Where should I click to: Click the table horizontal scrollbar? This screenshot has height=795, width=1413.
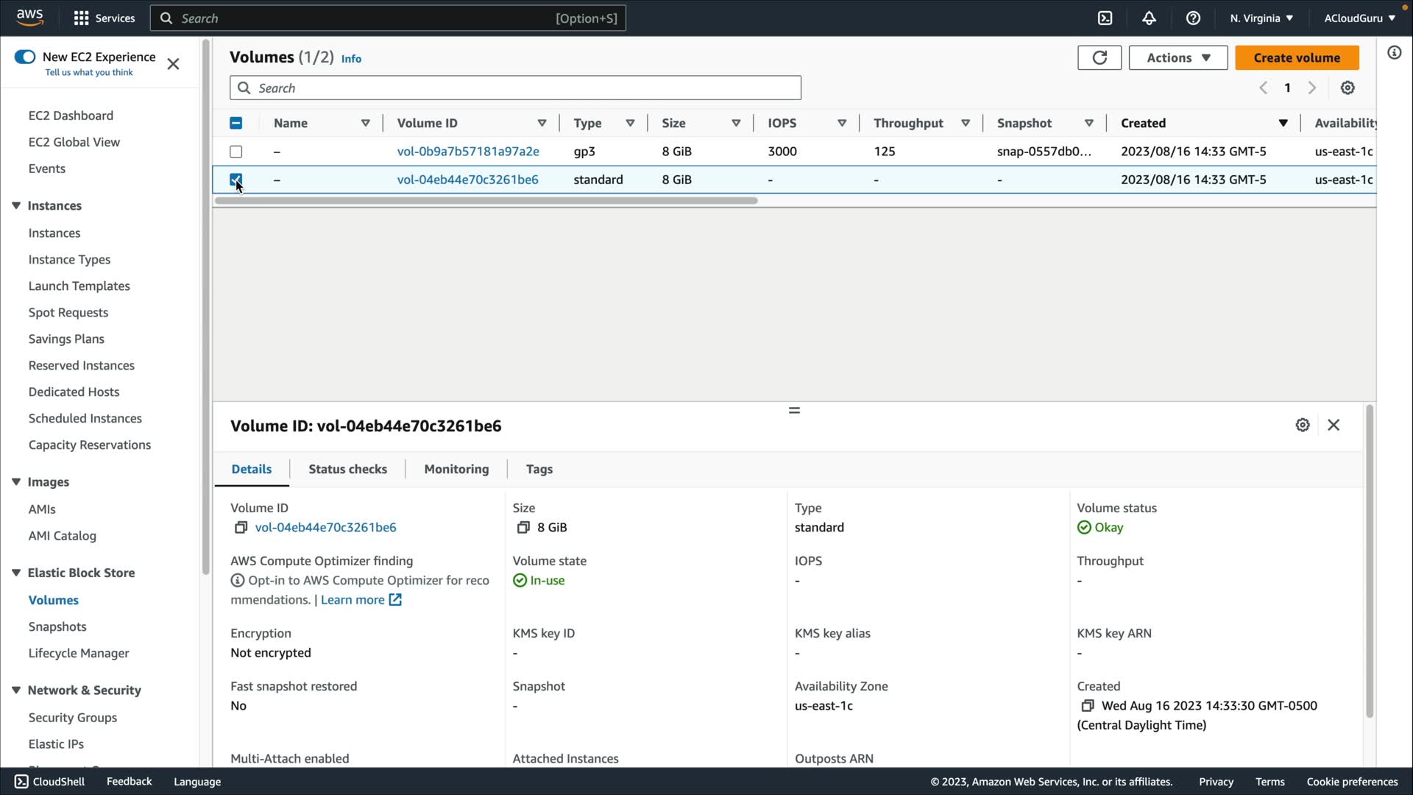(486, 200)
